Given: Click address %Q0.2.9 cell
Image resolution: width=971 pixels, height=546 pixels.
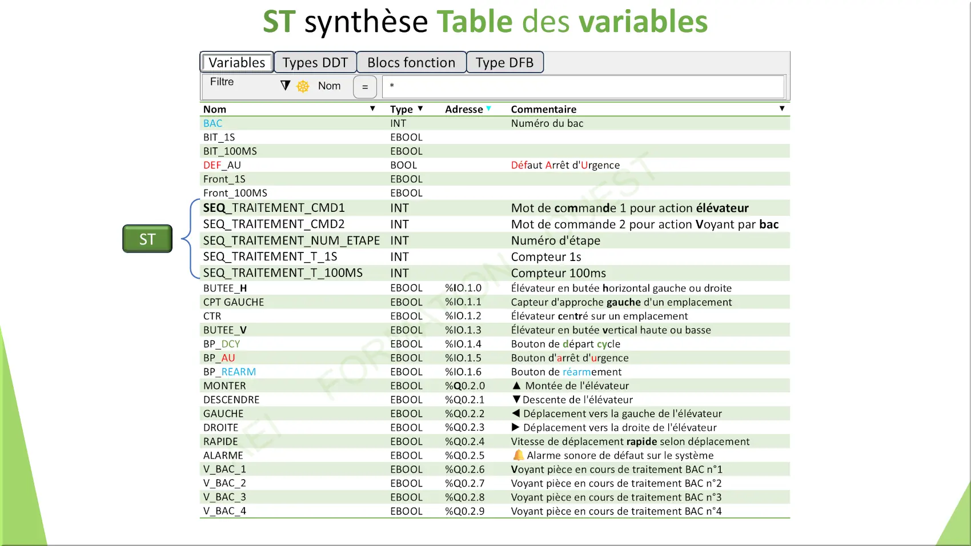Looking at the screenshot, I should click(x=465, y=511).
